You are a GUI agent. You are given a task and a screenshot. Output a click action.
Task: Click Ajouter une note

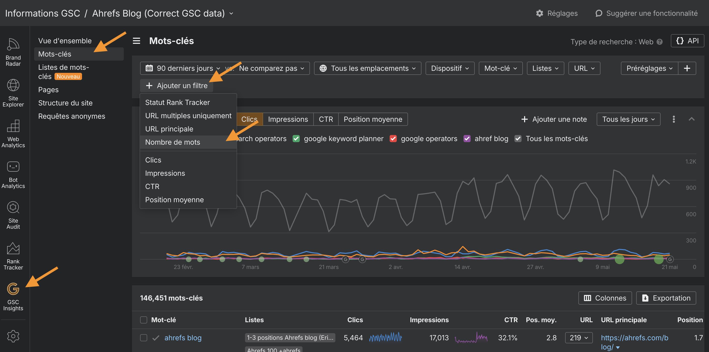point(554,119)
